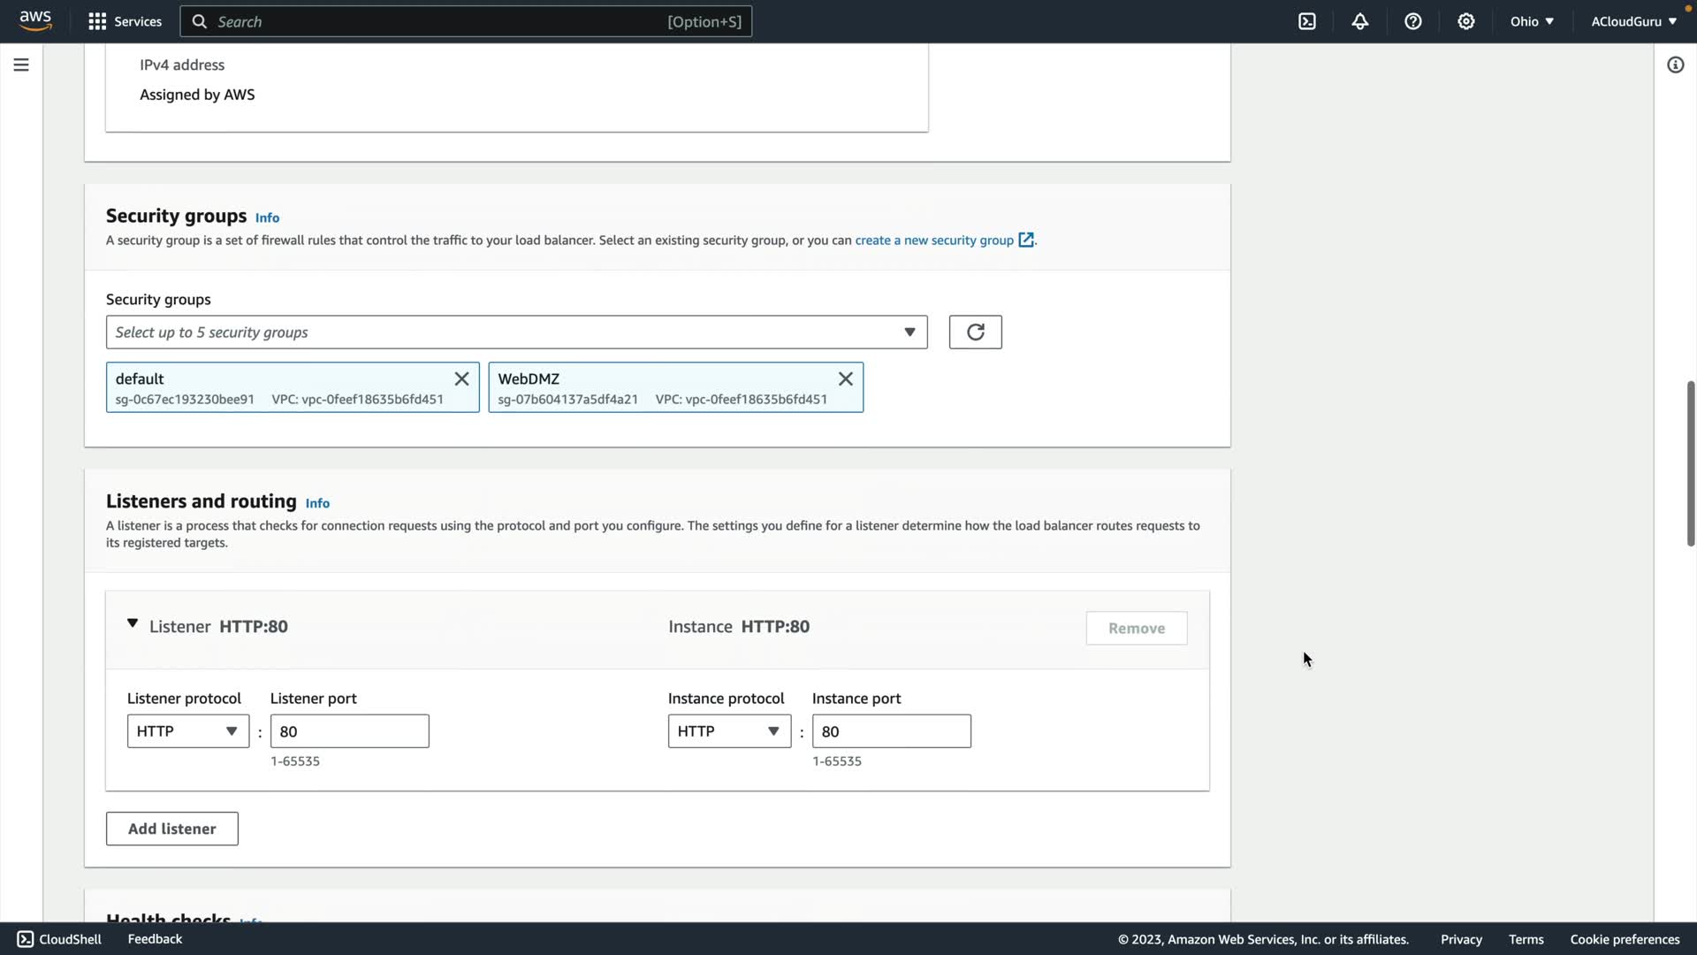
Task: Click the Add listener button
Action: [171, 829]
